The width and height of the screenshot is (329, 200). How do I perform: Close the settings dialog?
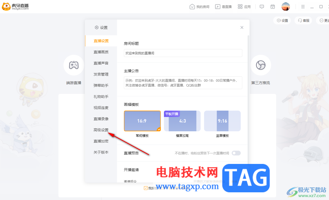point(242,27)
